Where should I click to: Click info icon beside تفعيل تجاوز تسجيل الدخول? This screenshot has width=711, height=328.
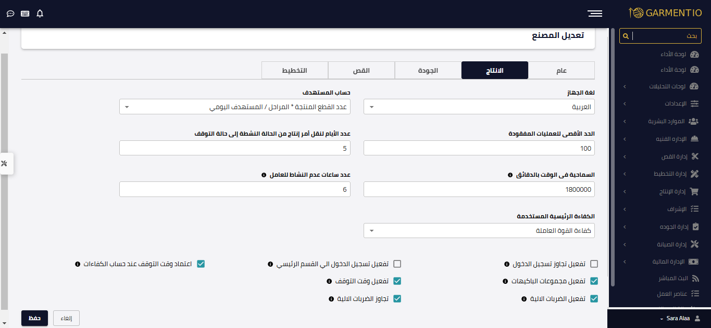[x=507, y=264]
